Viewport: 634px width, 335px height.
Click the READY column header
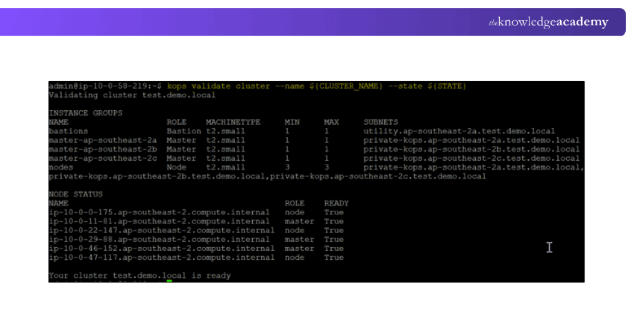(x=336, y=202)
